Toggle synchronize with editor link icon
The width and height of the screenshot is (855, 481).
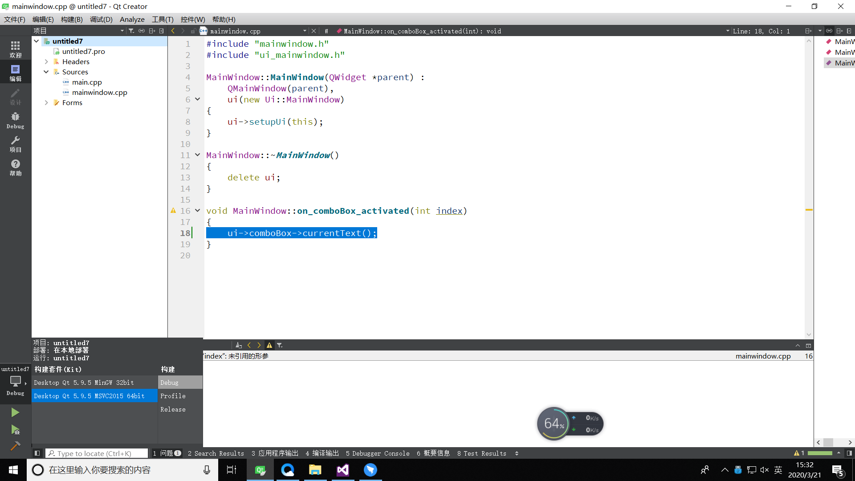142,30
